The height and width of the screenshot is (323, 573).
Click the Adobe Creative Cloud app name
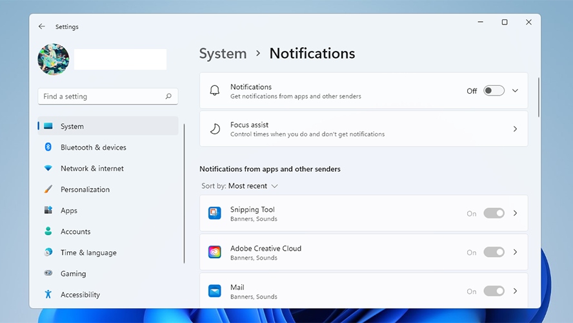(x=266, y=248)
